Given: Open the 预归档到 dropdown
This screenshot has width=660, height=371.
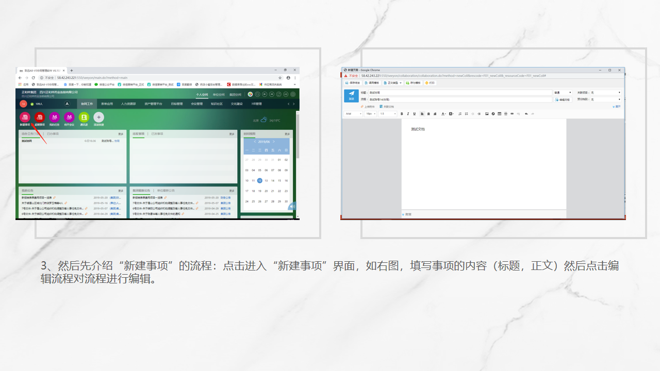Looking at the screenshot, I should tap(606, 99).
